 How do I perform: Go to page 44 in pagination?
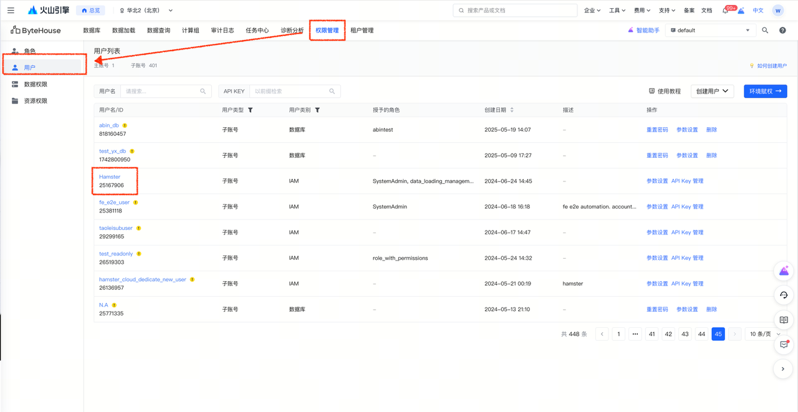(x=701, y=334)
